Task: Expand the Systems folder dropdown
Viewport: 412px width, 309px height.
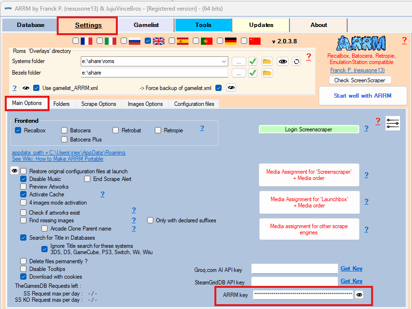Action: 224,61
